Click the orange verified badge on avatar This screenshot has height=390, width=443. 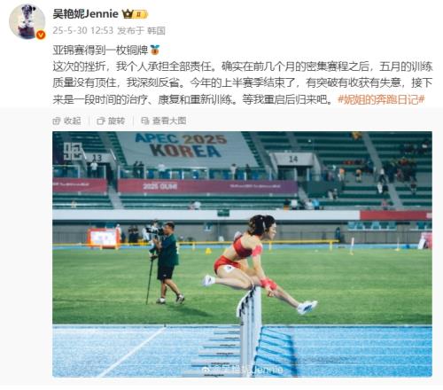coord(41,35)
